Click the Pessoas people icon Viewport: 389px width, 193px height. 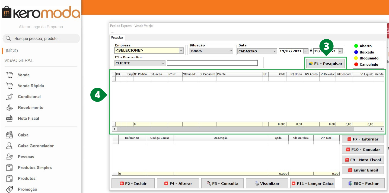[9, 157]
